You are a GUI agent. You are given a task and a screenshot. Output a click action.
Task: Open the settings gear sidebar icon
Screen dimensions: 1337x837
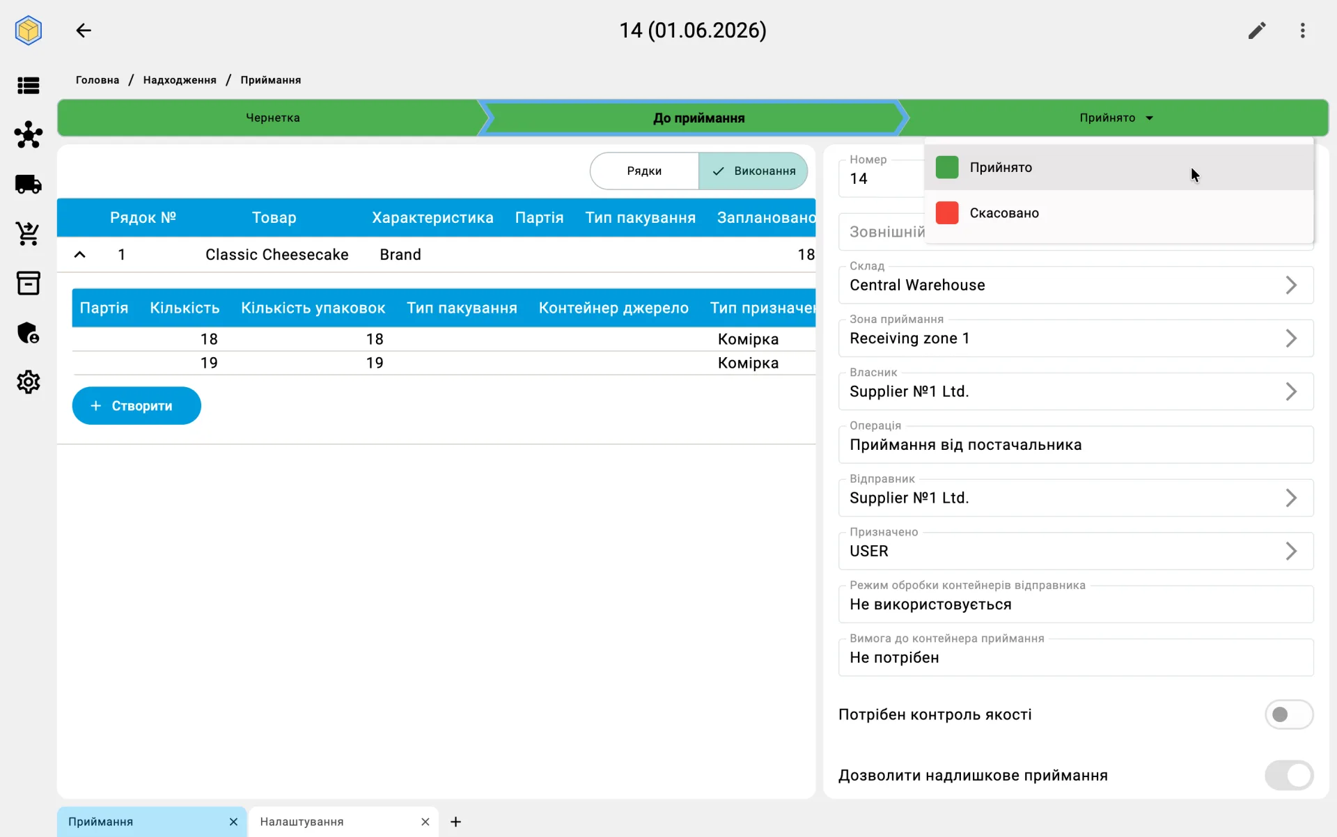click(x=29, y=382)
